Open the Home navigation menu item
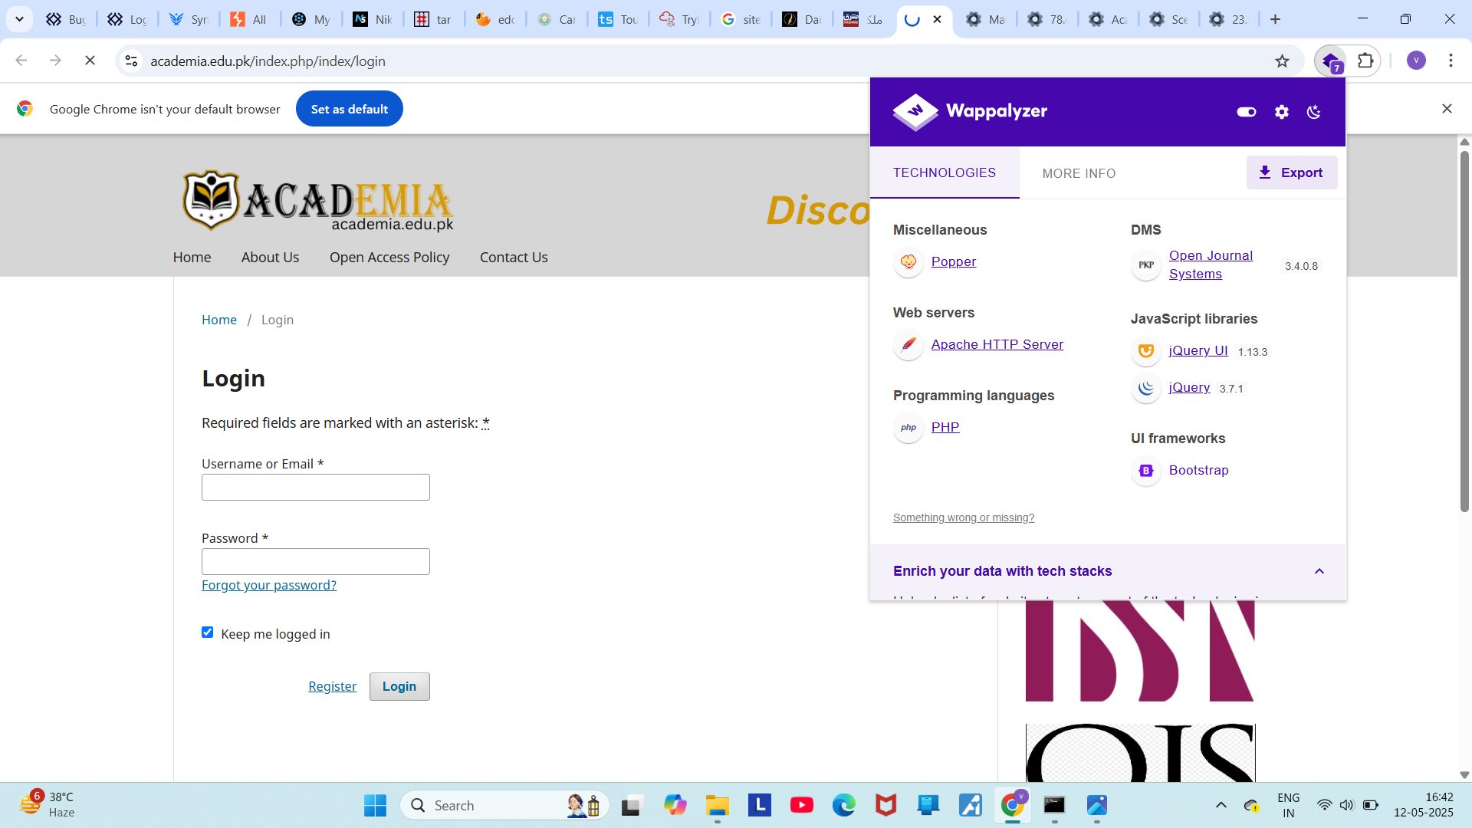Viewport: 1472px width, 828px height. [192, 257]
